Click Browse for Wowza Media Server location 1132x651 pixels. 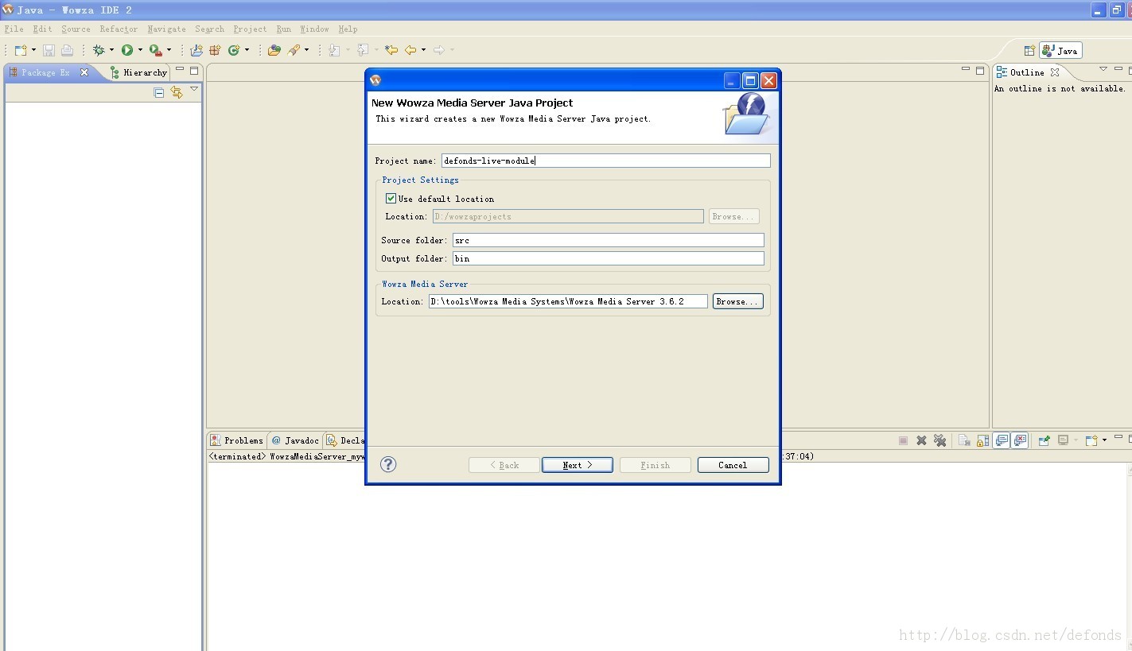coord(738,301)
